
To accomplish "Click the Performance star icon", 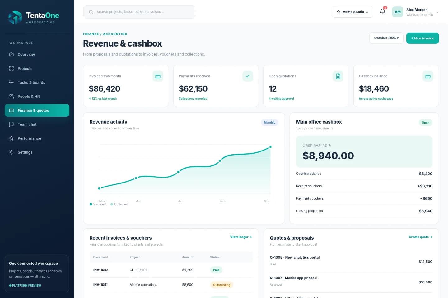I will [12, 138].
